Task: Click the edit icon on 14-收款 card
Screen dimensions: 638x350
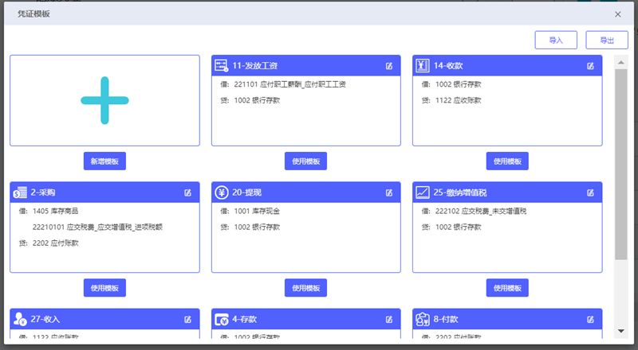Action: tap(590, 66)
